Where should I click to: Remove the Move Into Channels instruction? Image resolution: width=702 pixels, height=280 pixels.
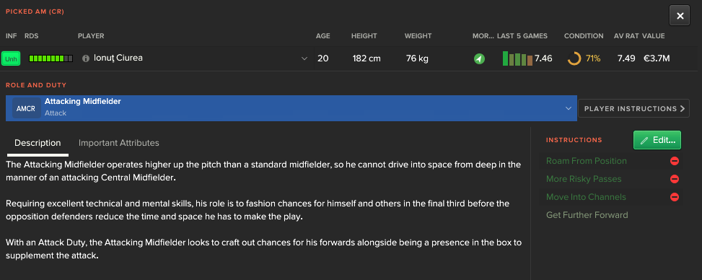tap(675, 197)
